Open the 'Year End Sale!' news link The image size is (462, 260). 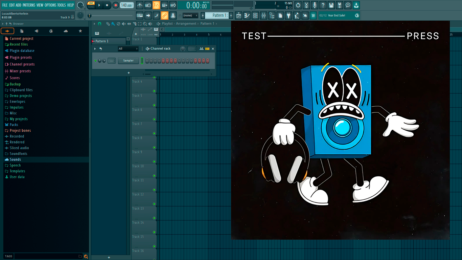[x=339, y=15]
